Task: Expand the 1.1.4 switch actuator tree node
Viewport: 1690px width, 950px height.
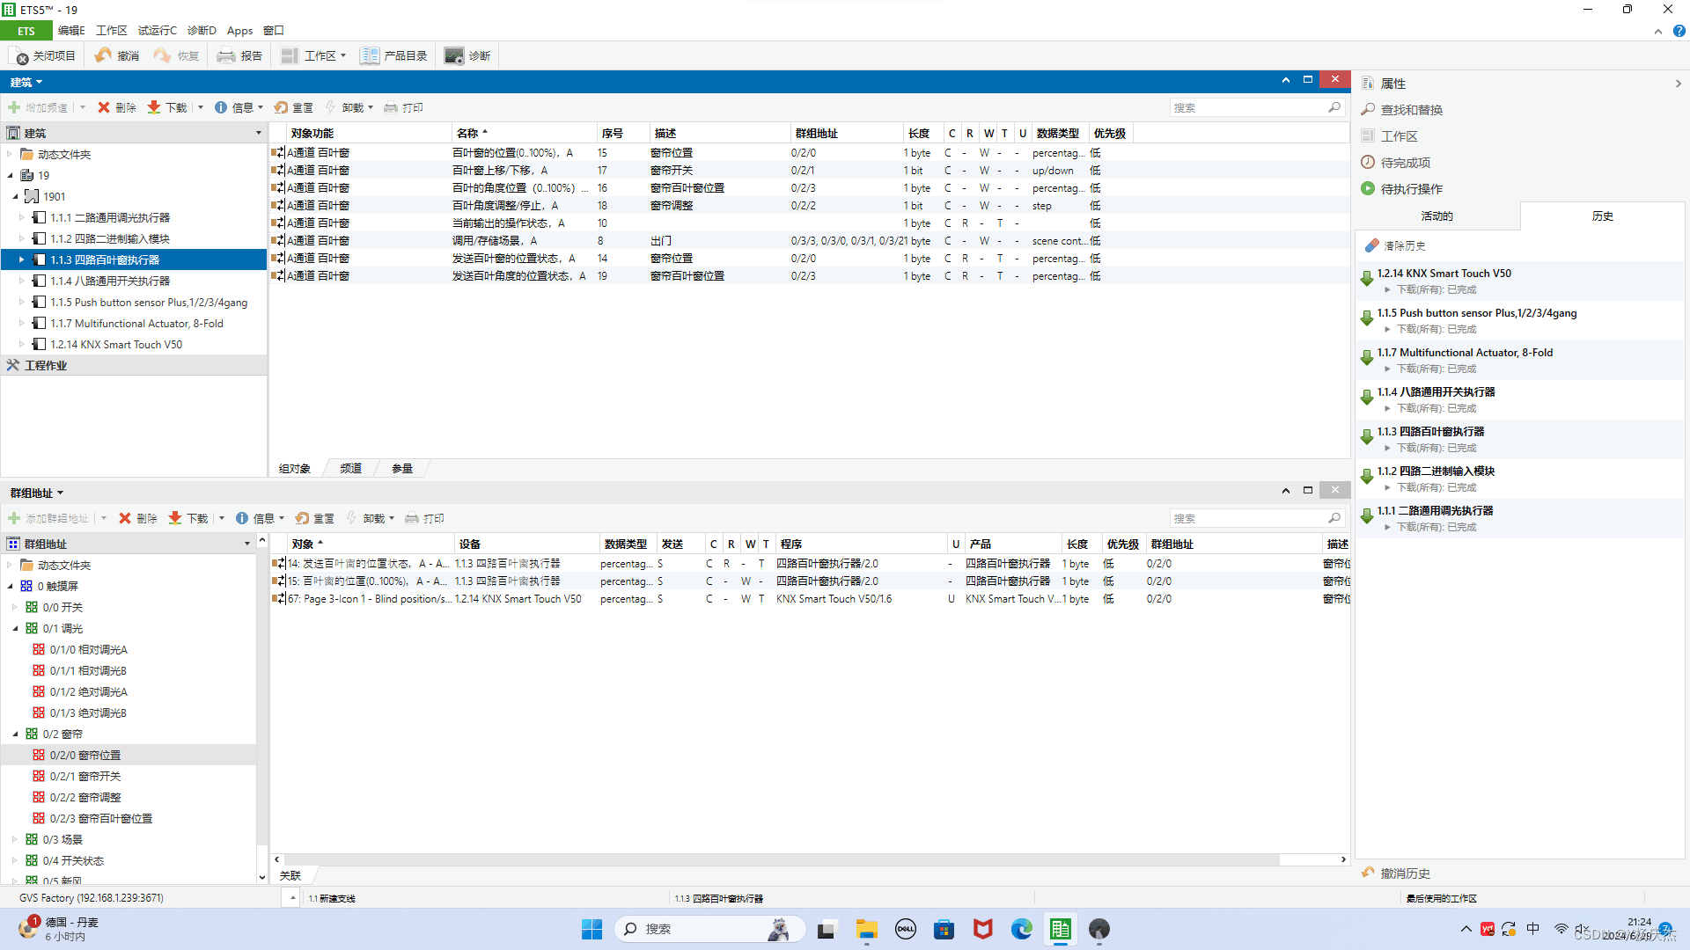Action: [22, 281]
